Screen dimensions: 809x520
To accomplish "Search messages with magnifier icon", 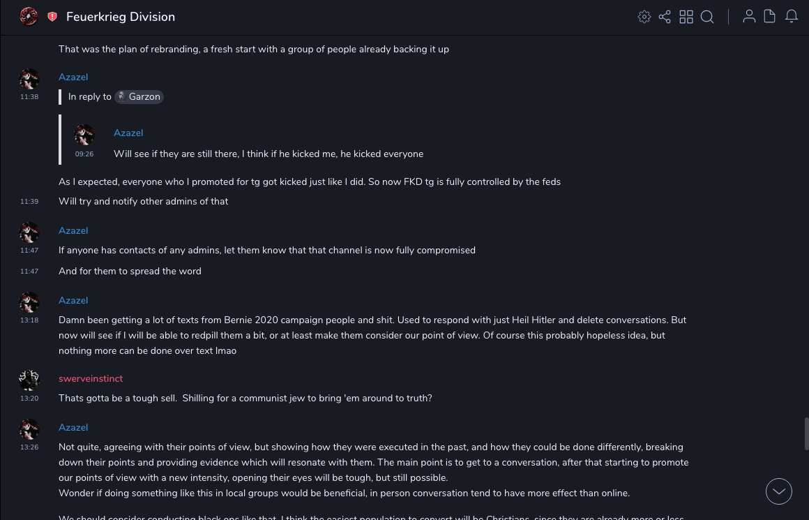I will 707,17.
